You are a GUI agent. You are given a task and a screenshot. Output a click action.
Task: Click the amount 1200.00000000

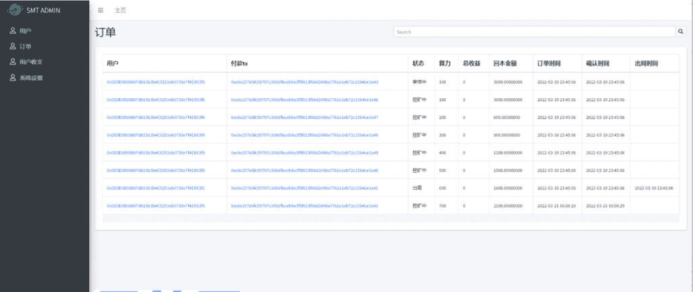point(508,152)
